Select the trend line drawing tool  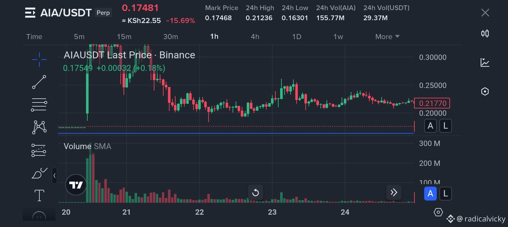click(x=39, y=82)
